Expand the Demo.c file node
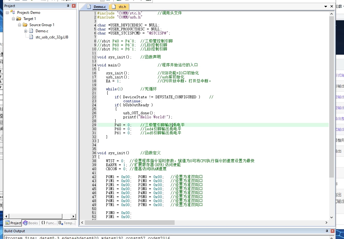This screenshot has width=344, height=239. [x=26, y=31]
